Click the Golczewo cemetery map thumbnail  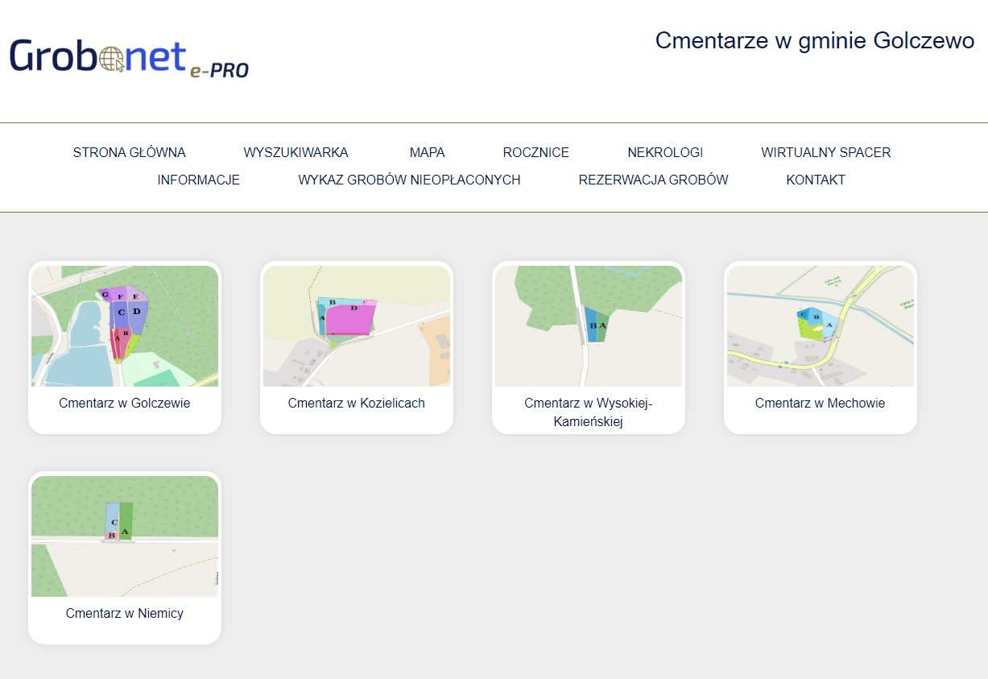[x=125, y=326]
